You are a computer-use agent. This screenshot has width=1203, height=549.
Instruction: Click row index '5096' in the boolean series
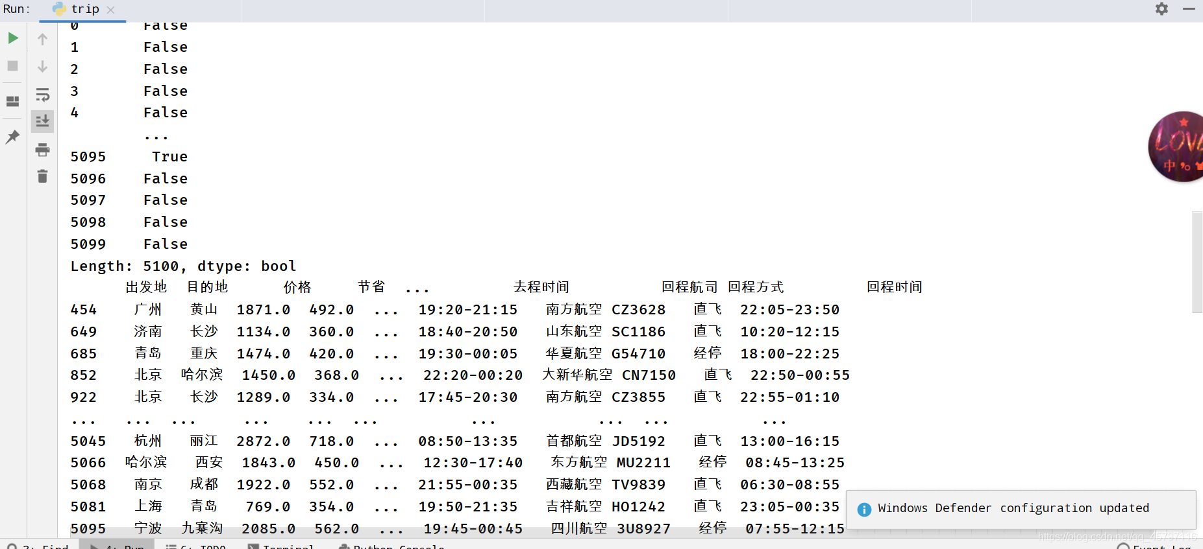pos(88,179)
